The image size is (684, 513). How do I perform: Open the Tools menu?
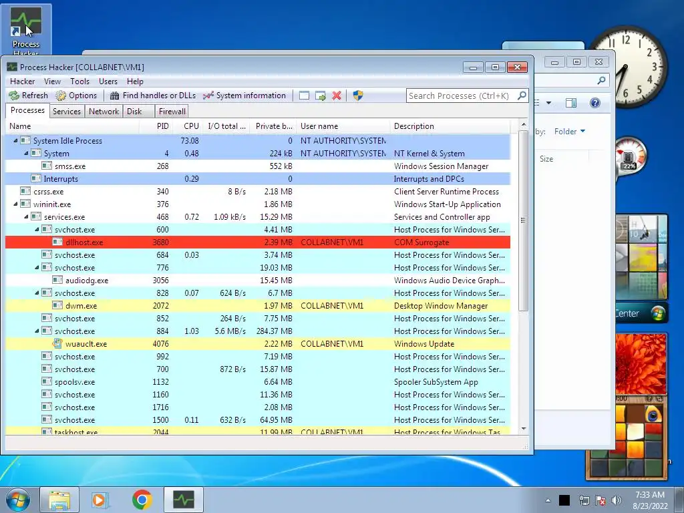(x=80, y=81)
